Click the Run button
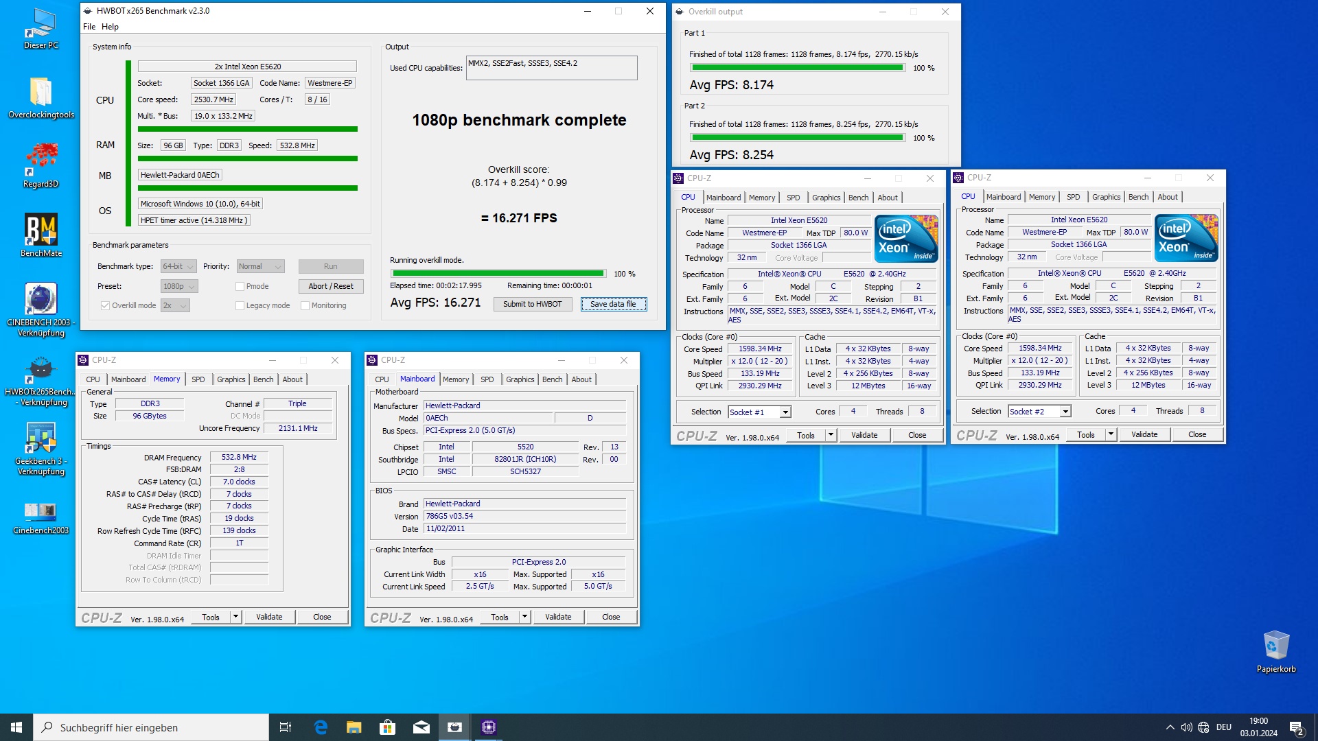The image size is (1318, 741). pos(331,266)
